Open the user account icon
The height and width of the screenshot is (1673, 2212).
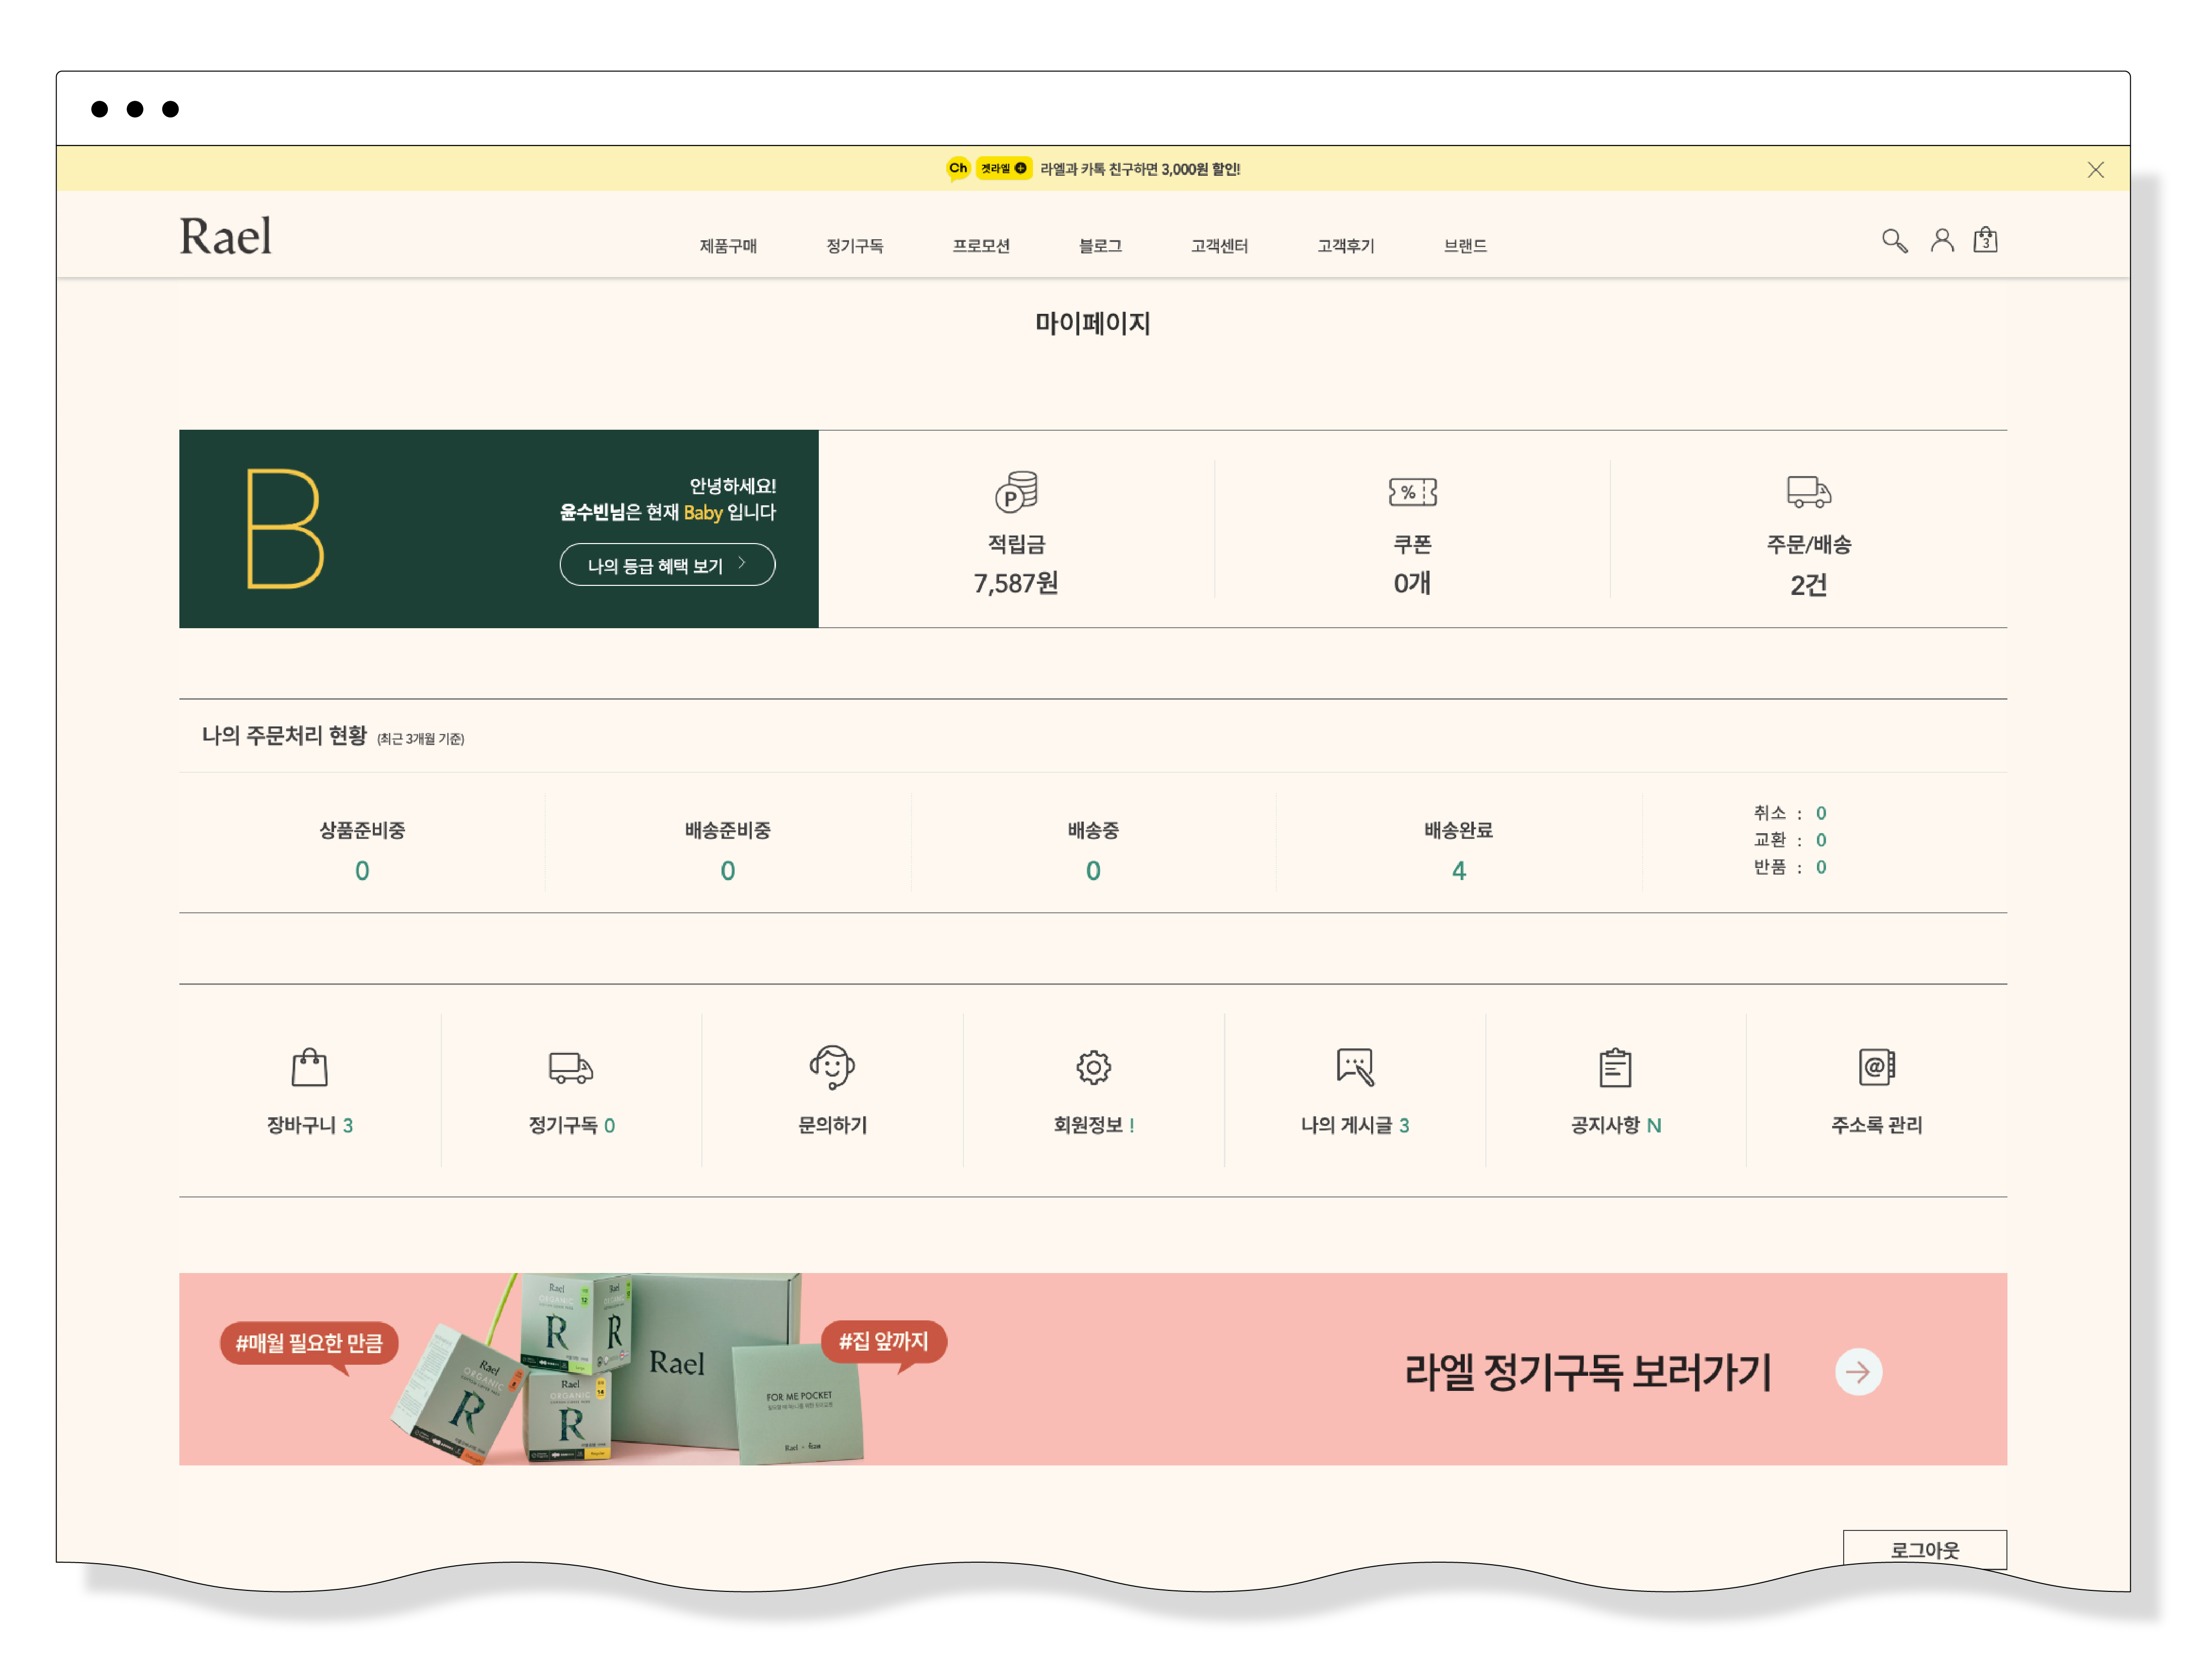point(1942,240)
